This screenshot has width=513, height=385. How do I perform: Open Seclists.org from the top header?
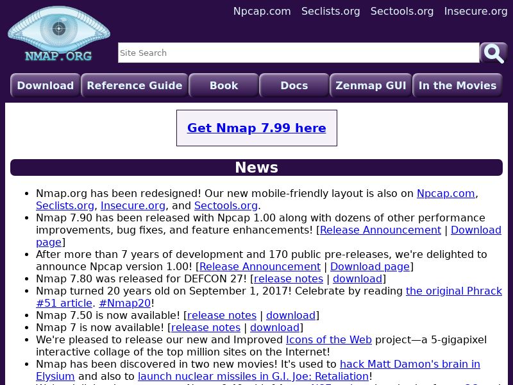[x=330, y=11]
